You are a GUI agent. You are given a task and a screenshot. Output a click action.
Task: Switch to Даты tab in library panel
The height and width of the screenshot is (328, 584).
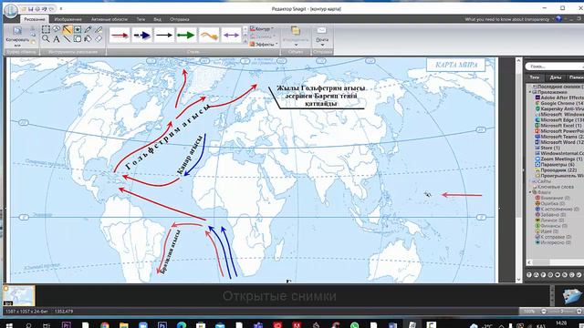556,77
